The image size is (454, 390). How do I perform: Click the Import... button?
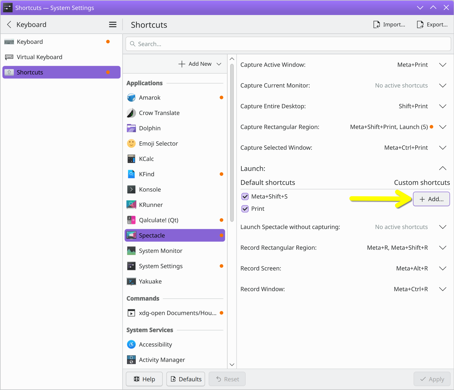389,25
